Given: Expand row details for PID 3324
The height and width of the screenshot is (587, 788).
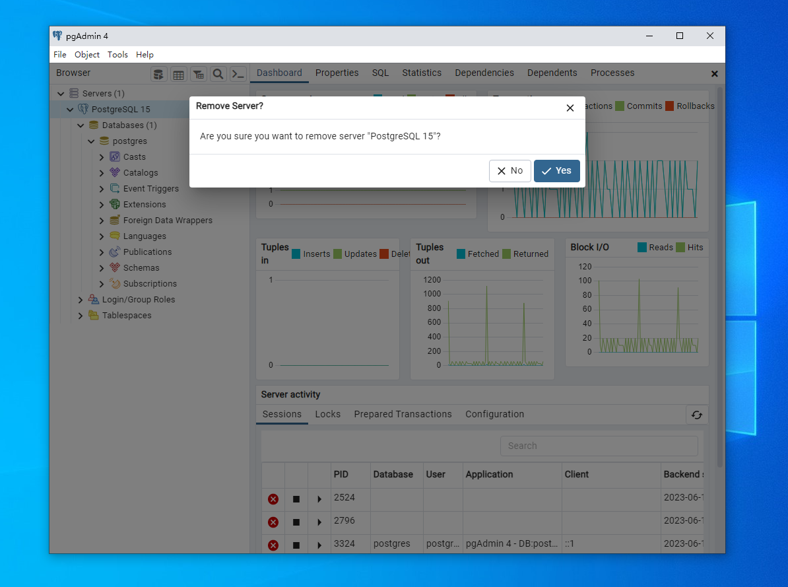Looking at the screenshot, I should click(319, 545).
